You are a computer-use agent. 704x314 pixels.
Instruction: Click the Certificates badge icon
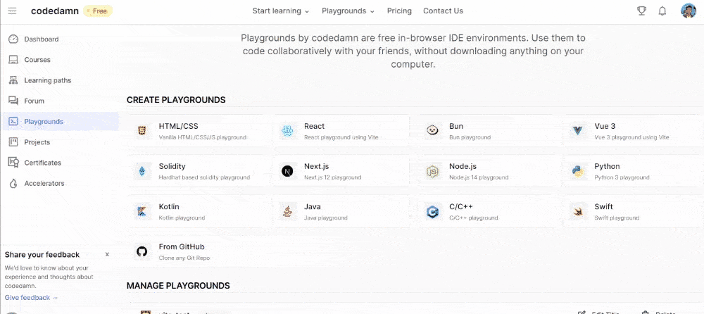[x=13, y=163]
